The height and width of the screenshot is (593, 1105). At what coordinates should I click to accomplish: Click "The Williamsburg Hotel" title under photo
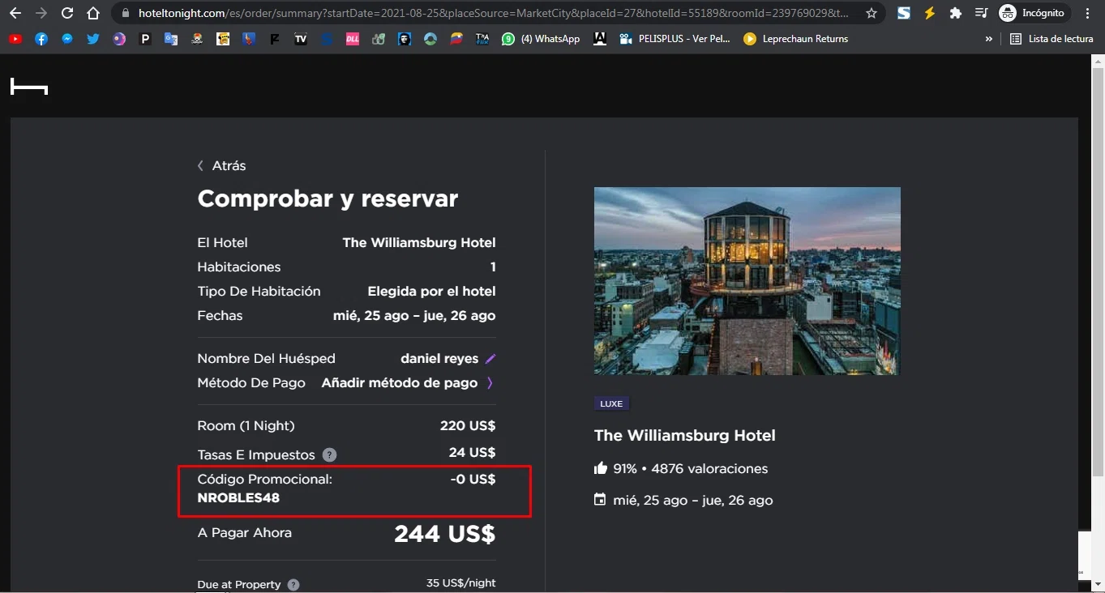[685, 435]
